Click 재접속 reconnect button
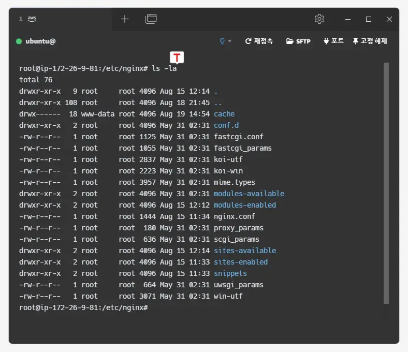The width and height of the screenshot is (408, 352). 259,41
